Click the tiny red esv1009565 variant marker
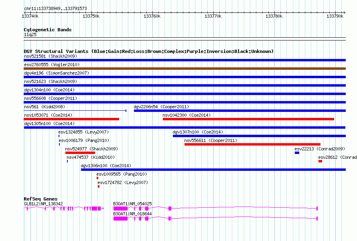 tap(97, 178)
